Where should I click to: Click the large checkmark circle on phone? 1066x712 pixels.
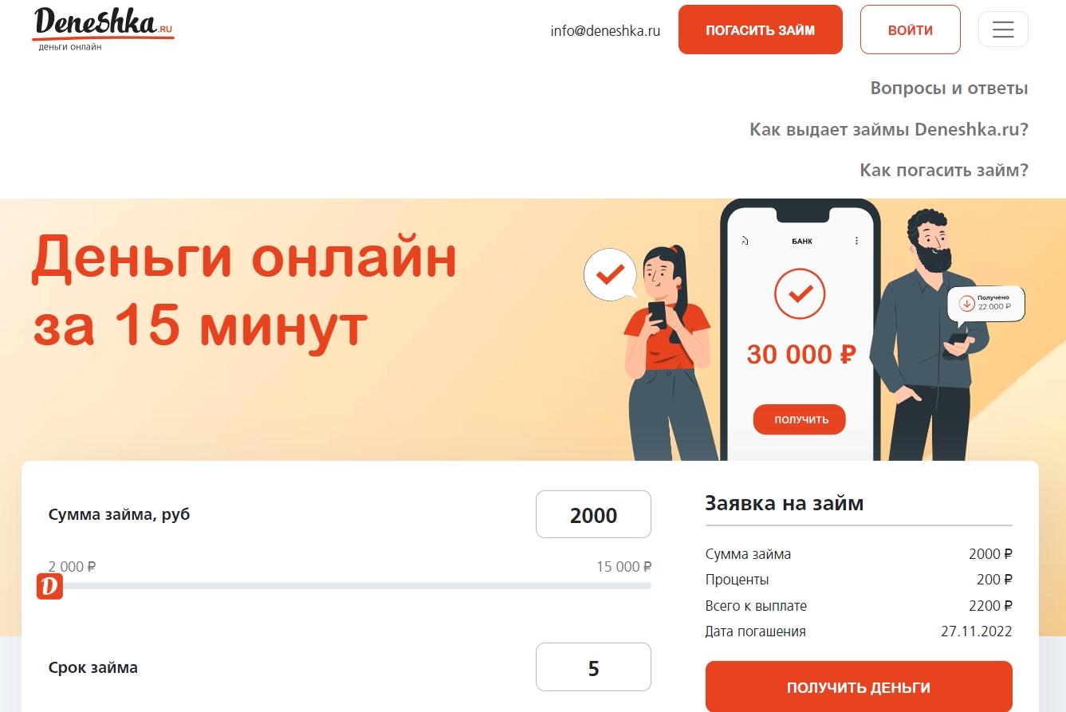(800, 294)
